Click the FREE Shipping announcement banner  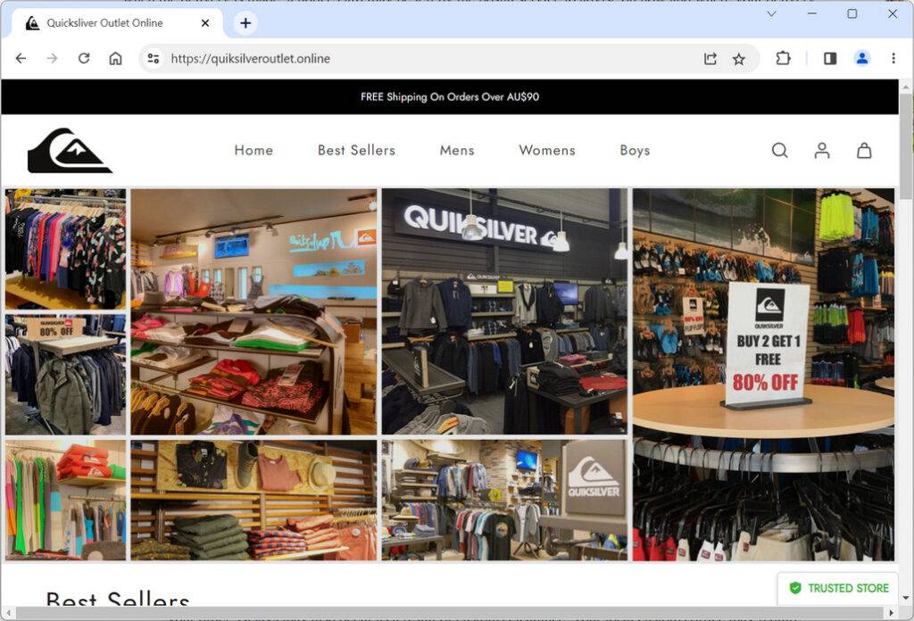[x=450, y=96]
